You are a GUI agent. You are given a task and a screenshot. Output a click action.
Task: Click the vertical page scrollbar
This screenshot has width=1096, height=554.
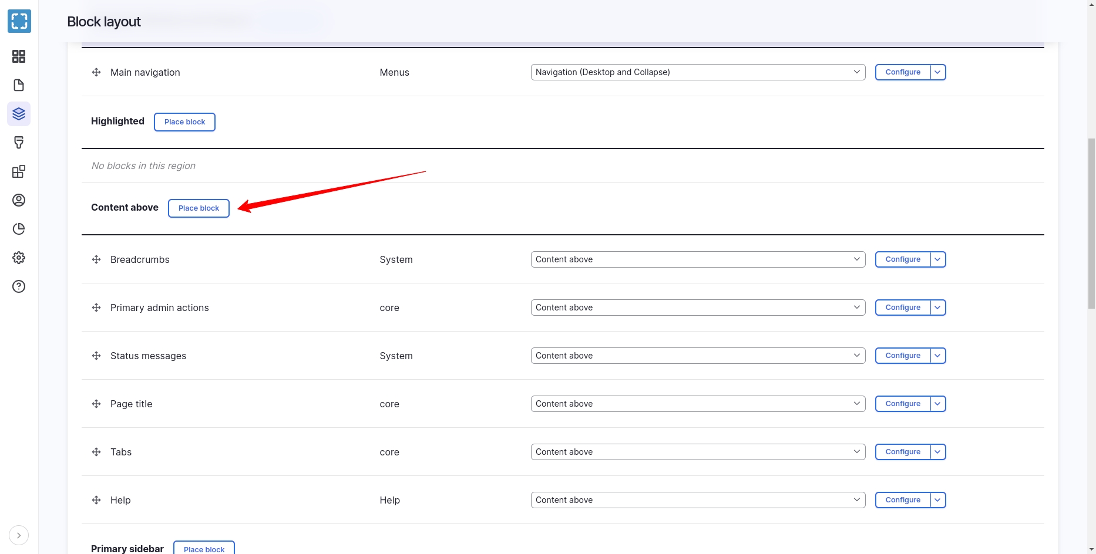(1091, 223)
